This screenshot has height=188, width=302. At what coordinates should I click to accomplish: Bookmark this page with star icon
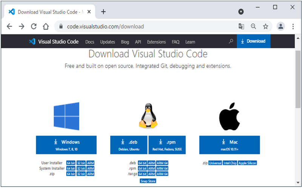[x=265, y=26]
